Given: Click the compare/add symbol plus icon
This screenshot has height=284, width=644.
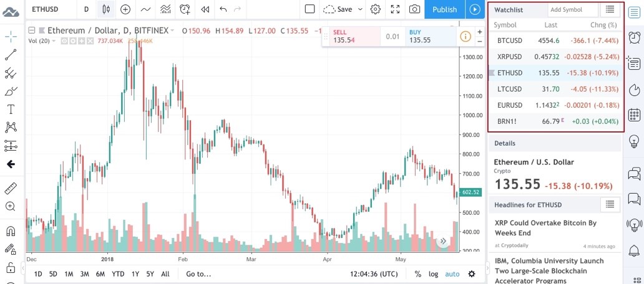Looking at the screenshot, I should [125, 9].
